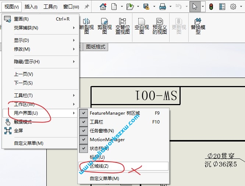Save the document with the floppy disk icon
Screen dimensions: 245x186
click(146, 7)
